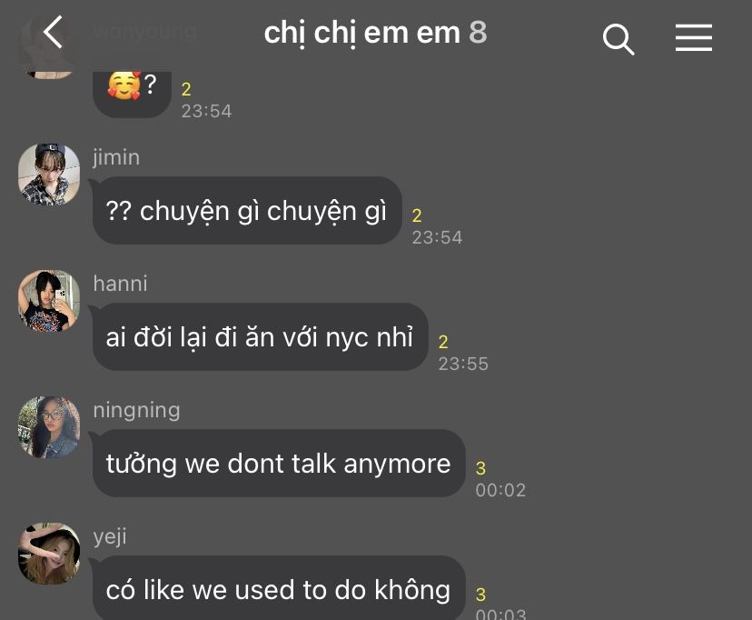Select the 'có like we used to do không' message
Screen dimensions: 752x620
279,588
